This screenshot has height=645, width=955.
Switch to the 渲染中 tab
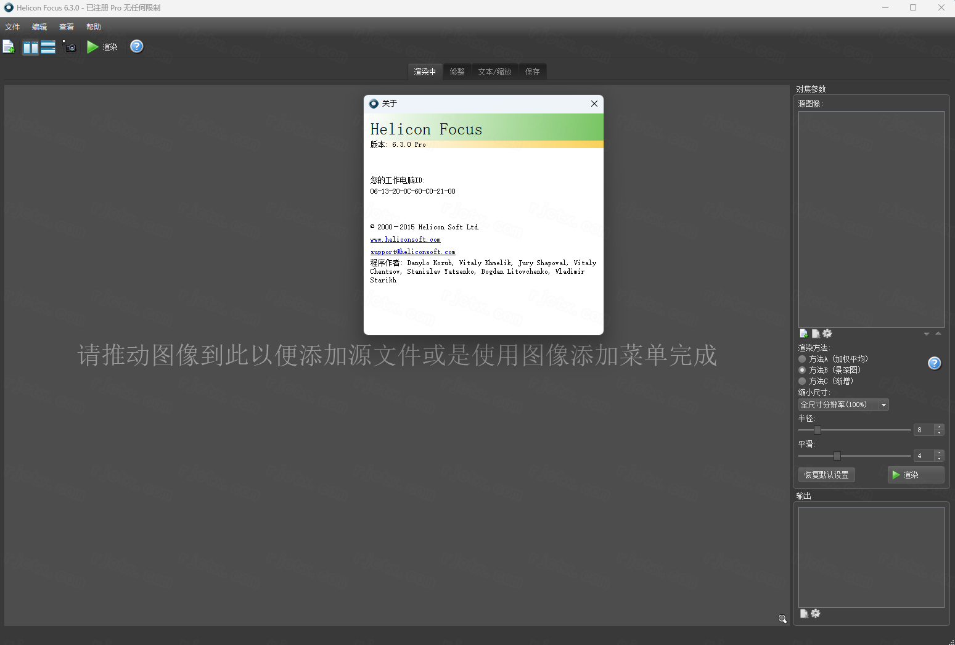[425, 72]
